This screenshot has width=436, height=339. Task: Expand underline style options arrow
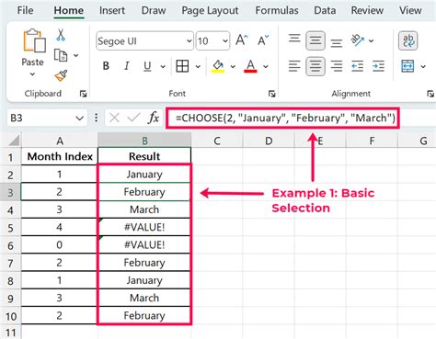(x=163, y=66)
